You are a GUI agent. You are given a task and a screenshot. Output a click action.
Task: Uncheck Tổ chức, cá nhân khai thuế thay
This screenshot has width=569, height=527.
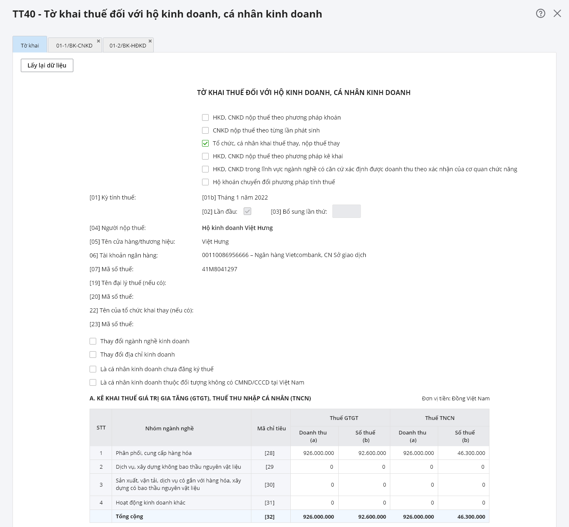click(x=205, y=143)
